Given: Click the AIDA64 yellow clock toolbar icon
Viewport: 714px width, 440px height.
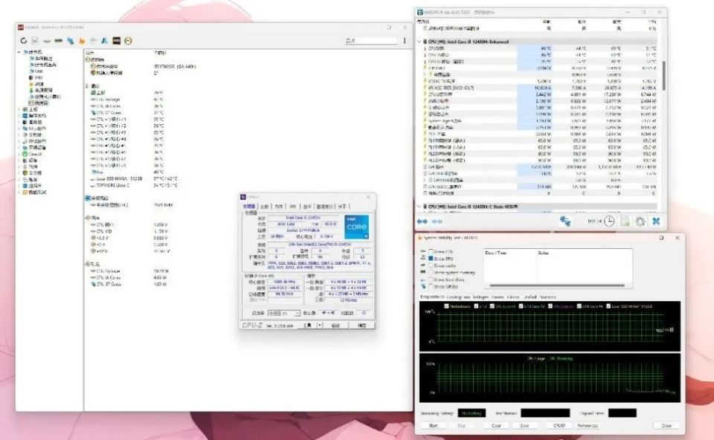Looking at the screenshot, I should click(129, 40).
